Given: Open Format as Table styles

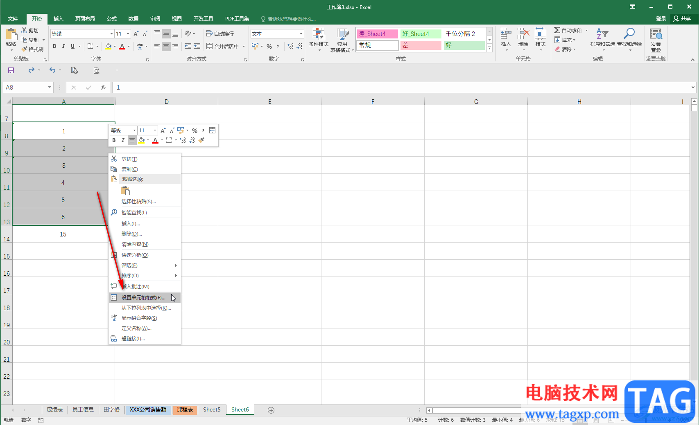Looking at the screenshot, I should click(342, 40).
